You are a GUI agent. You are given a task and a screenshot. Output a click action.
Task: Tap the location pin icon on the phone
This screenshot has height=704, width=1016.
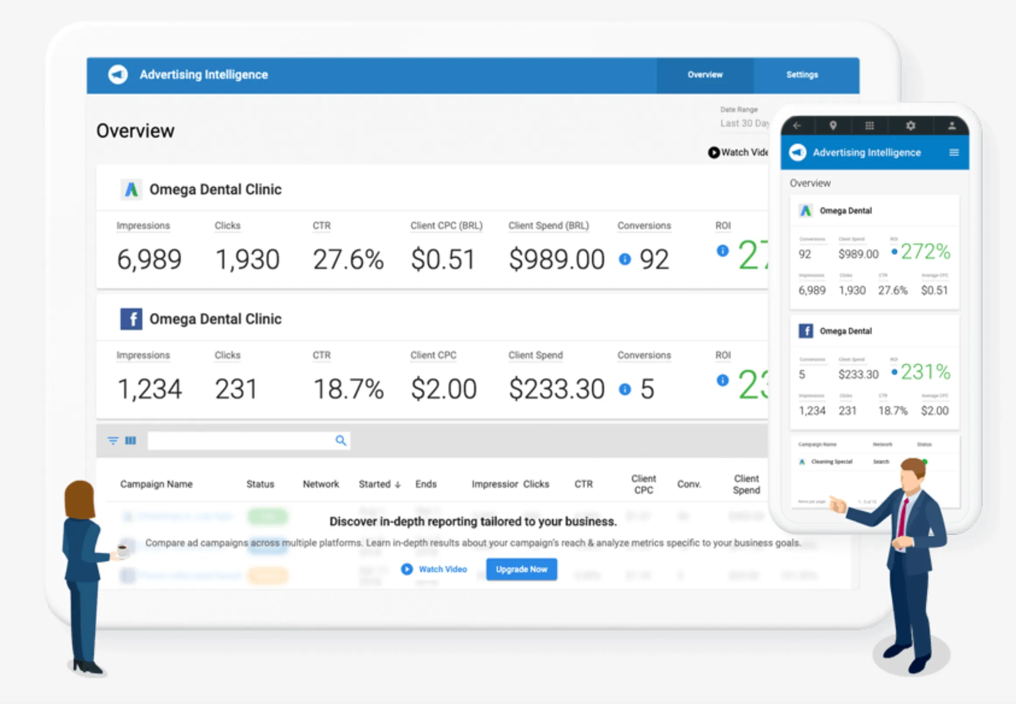(x=833, y=126)
